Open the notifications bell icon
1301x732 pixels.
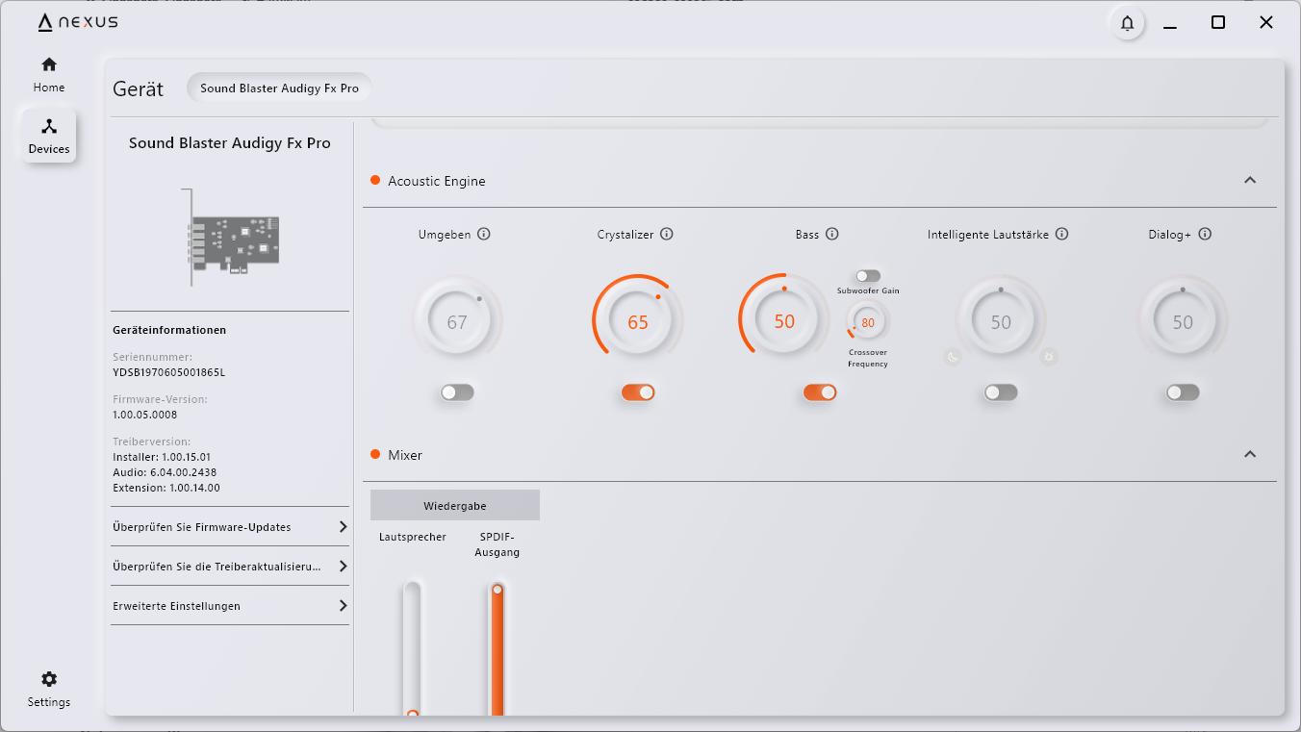[x=1127, y=23]
